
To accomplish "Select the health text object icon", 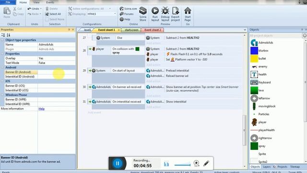I will (x=254, y=74).
